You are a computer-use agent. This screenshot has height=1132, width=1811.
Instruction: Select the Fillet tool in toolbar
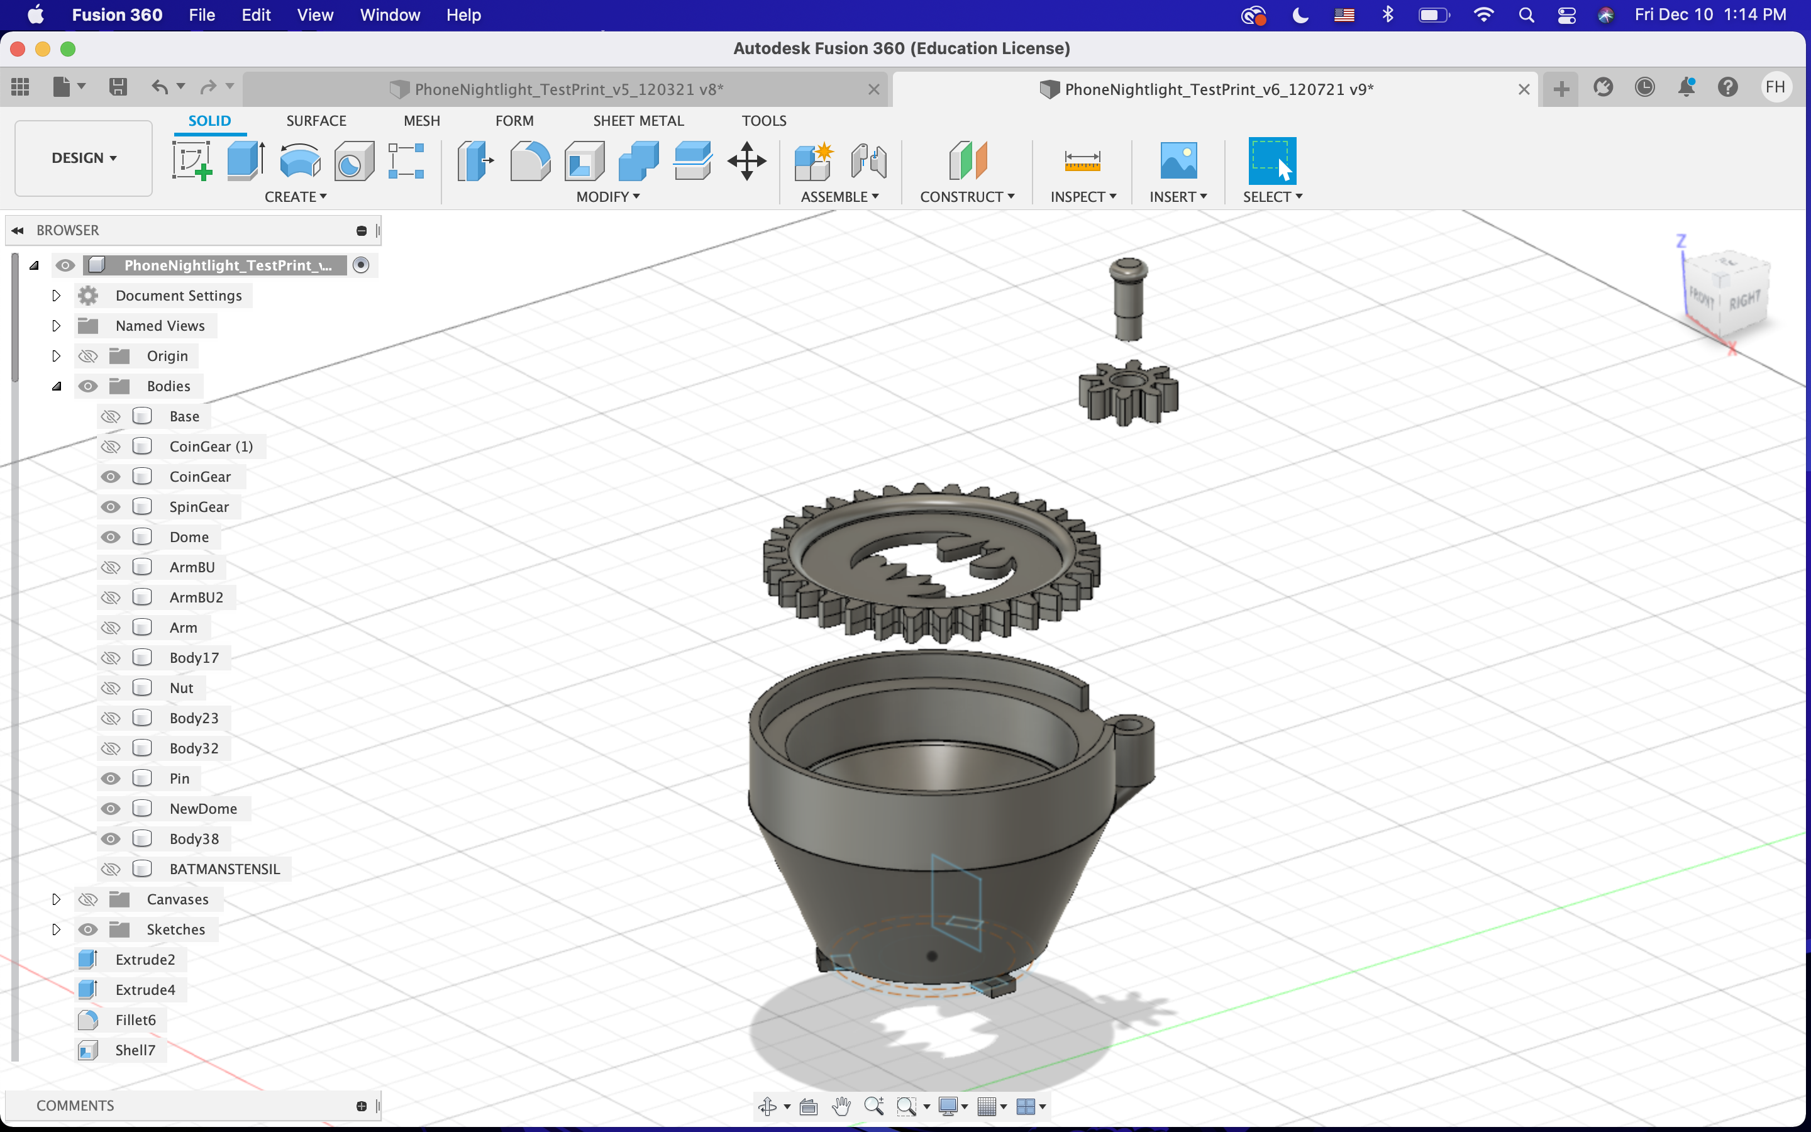[x=530, y=161]
